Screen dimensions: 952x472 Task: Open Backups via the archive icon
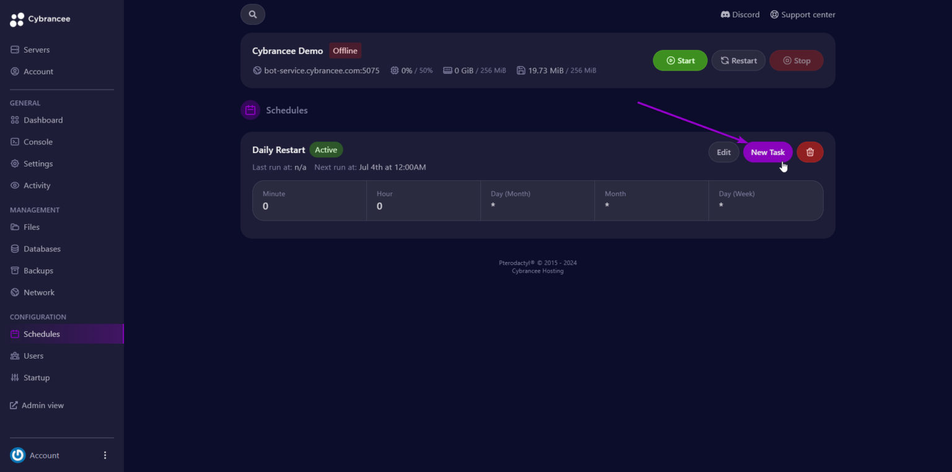[14, 270]
